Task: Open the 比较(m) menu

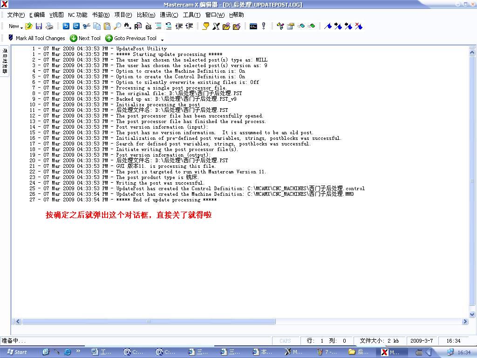Action: click(146, 15)
